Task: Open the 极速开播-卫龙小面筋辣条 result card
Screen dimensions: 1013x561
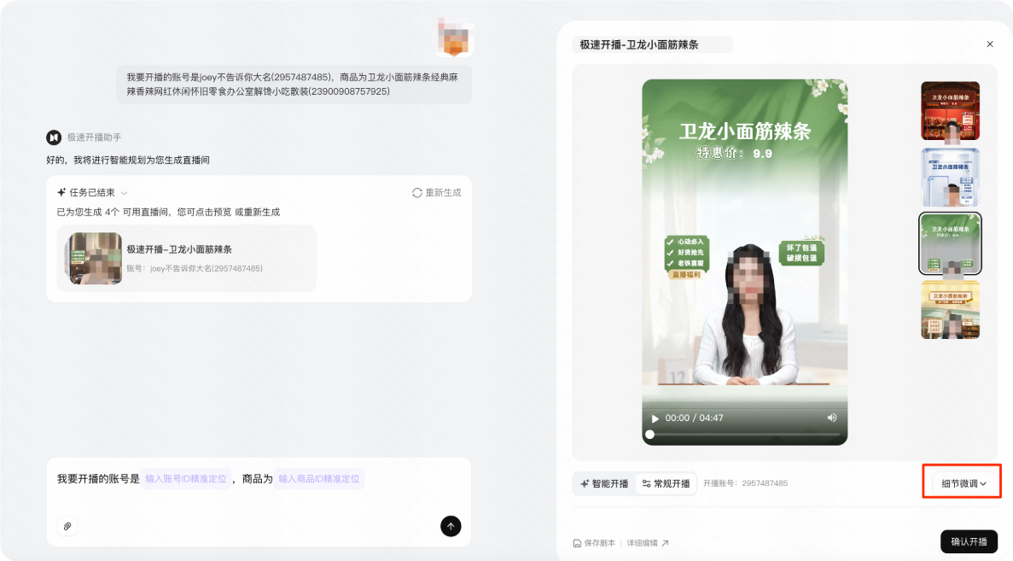Action: (187, 259)
